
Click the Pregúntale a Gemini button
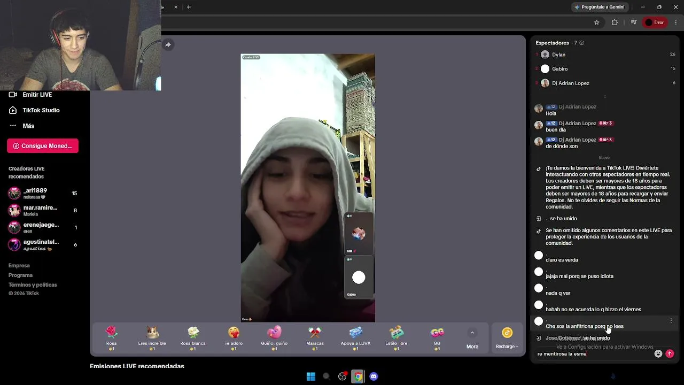tap(598, 7)
